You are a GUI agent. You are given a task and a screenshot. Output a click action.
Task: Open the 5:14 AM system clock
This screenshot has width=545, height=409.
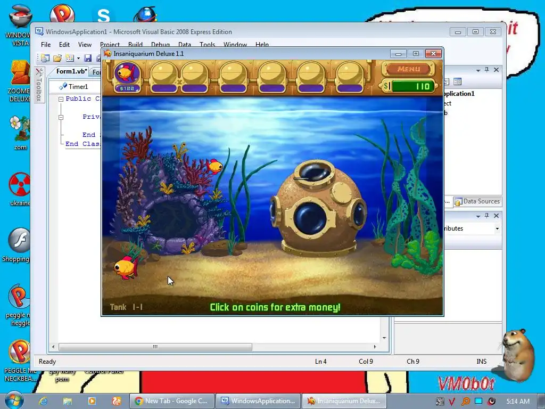(518, 402)
